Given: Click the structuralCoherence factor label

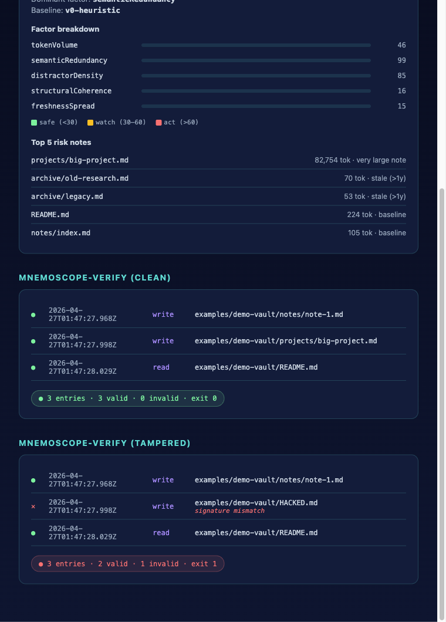Looking at the screenshot, I should coord(72,91).
